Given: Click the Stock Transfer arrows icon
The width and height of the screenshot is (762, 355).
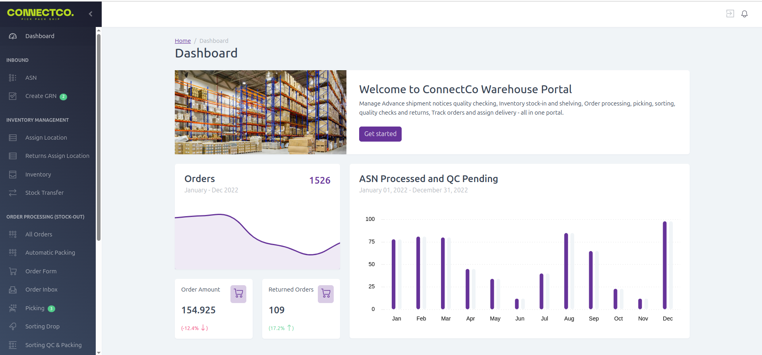Looking at the screenshot, I should 13,193.
